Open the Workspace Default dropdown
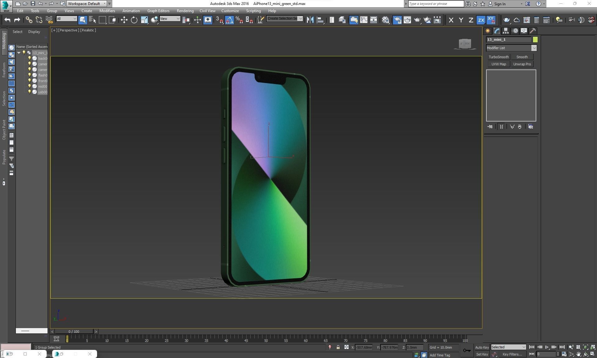597x358 pixels. pos(87,4)
